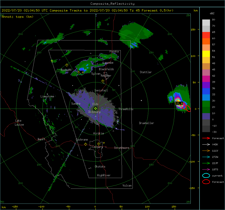Click the Airdrie label
This screenshot has height=210, width=225.
click(x=98, y=133)
